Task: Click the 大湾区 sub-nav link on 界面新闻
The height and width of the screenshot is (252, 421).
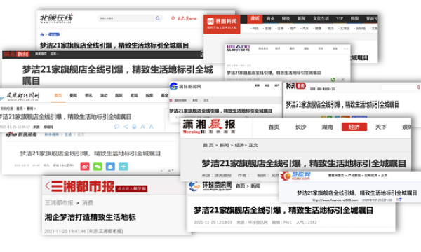Action: click(x=345, y=29)
